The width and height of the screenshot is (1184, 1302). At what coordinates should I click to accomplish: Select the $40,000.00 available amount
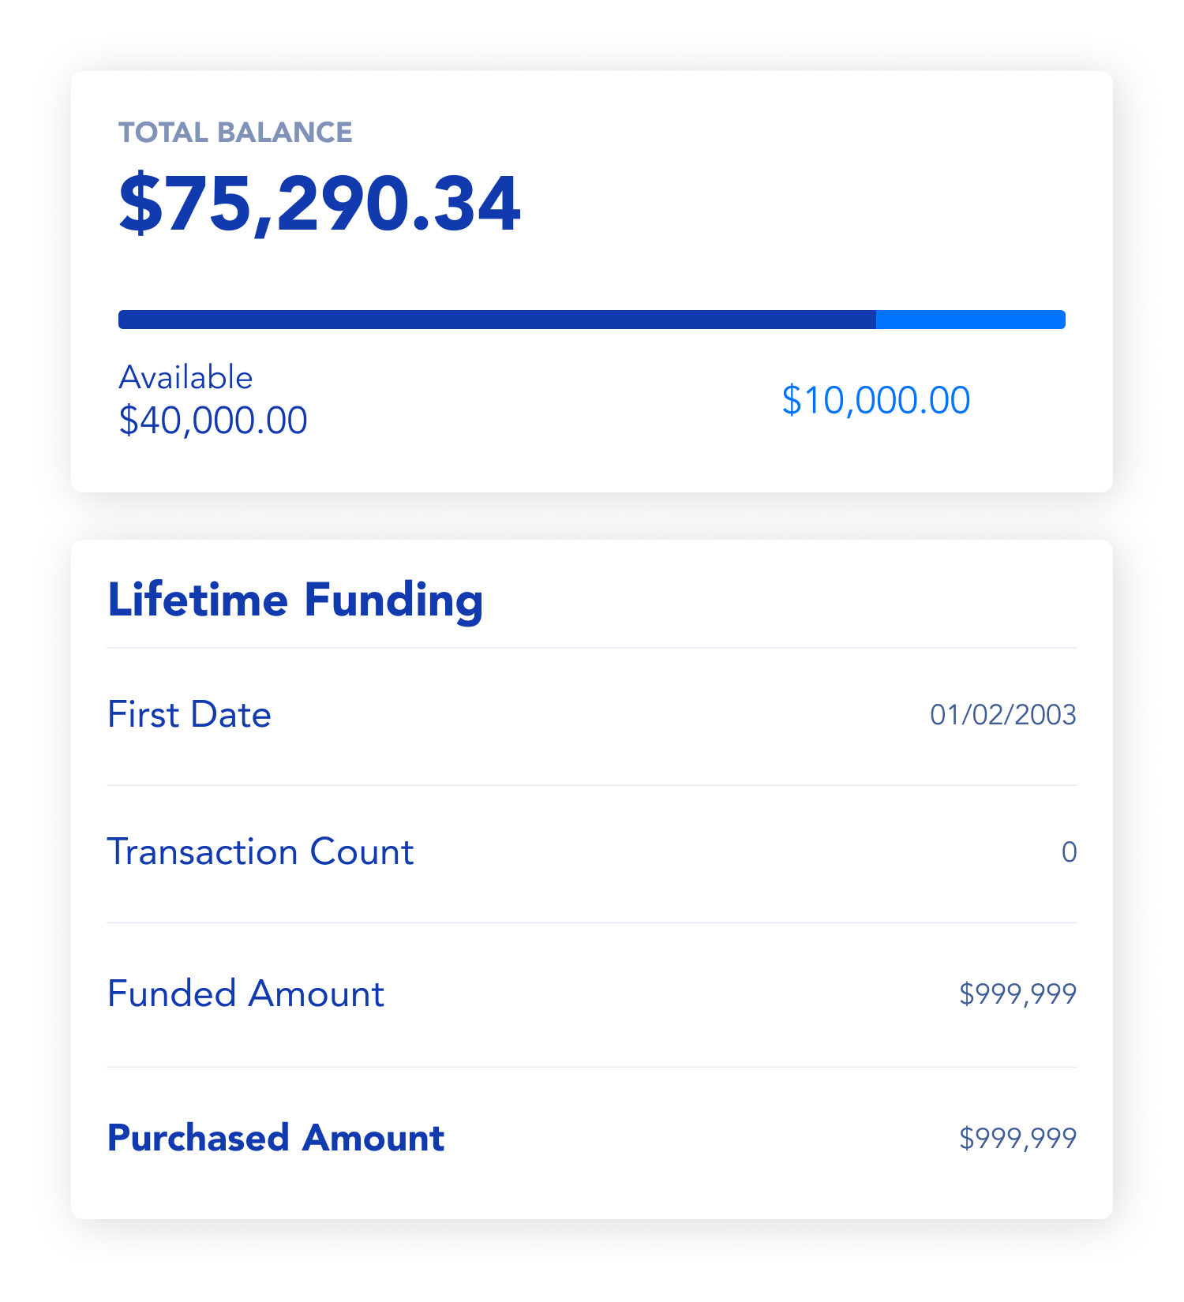(213, 421)
